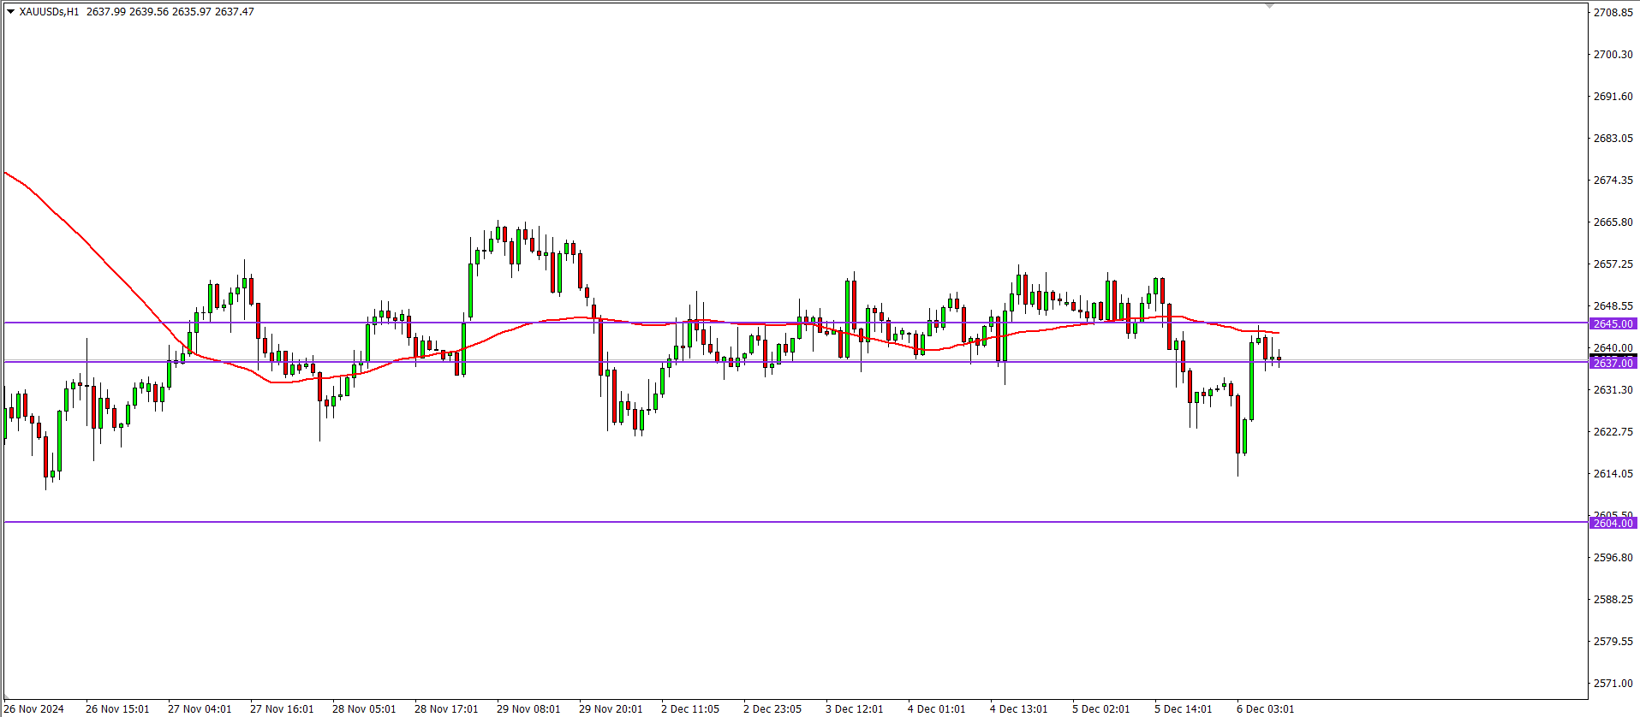
Task: Select the 2645.00 horizontal line price tag
Action: click(x=1613, y=323)
